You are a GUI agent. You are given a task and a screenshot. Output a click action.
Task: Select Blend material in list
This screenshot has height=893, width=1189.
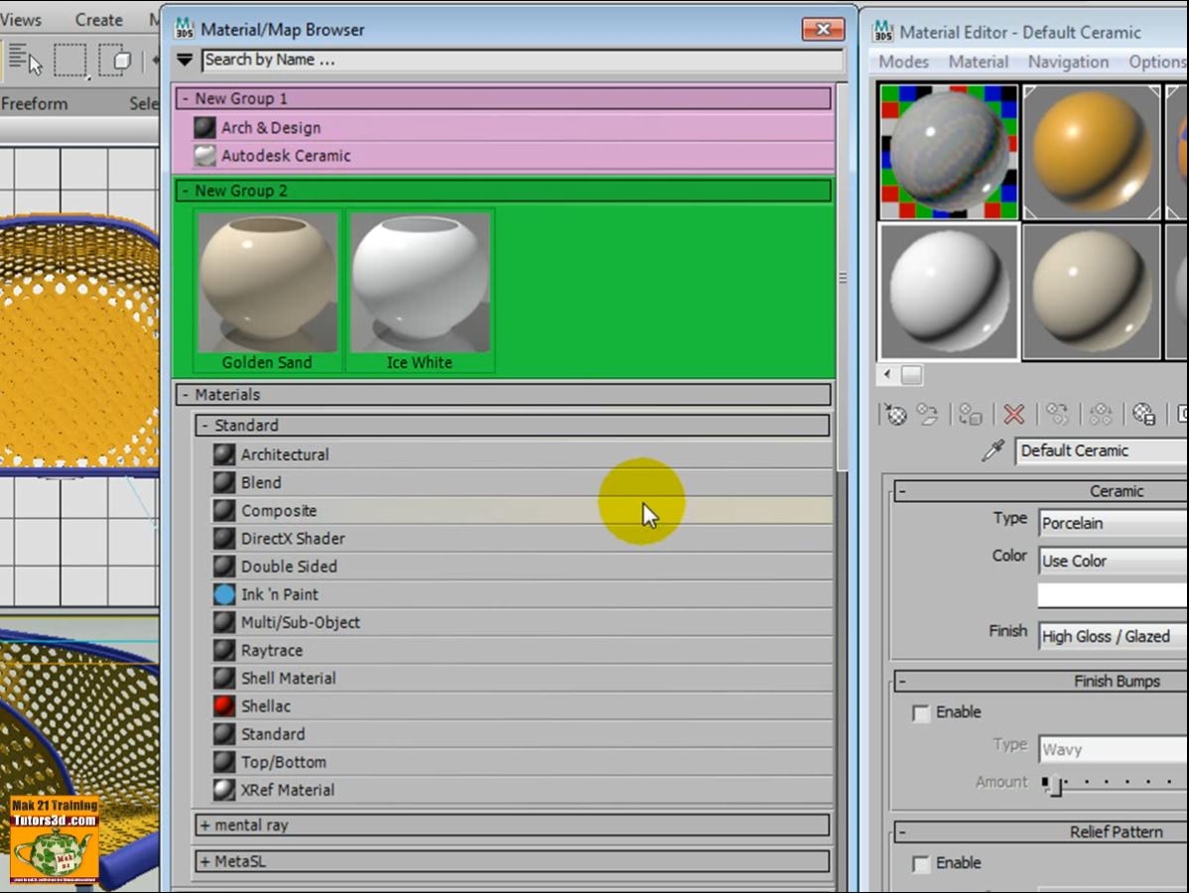(522, 482)
